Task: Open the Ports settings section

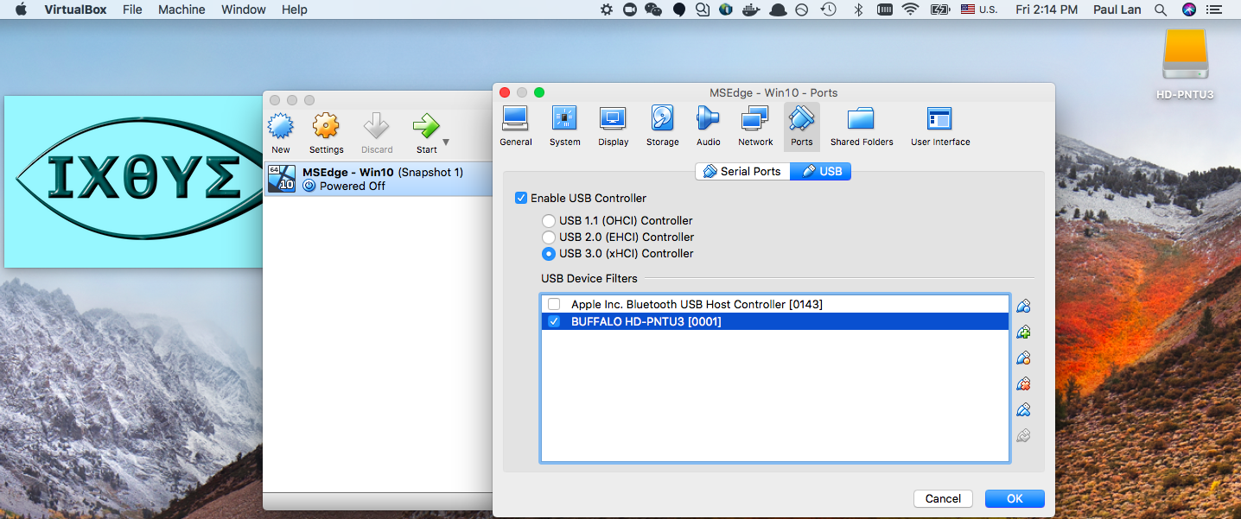Action: (801, 126)
